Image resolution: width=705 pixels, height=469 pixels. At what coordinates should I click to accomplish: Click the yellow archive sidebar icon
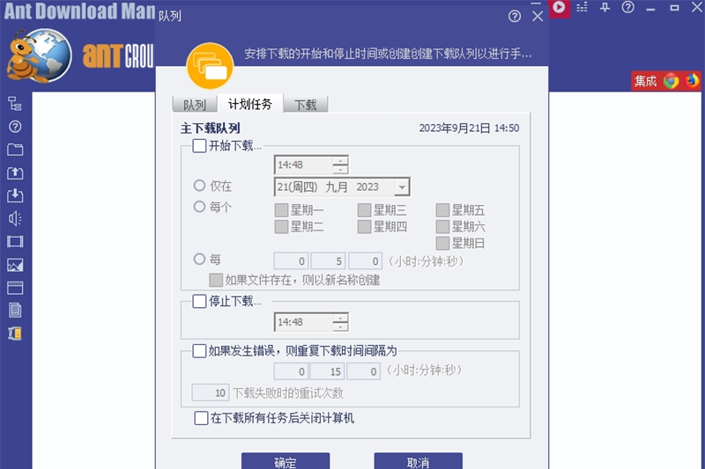click(15, 333)
